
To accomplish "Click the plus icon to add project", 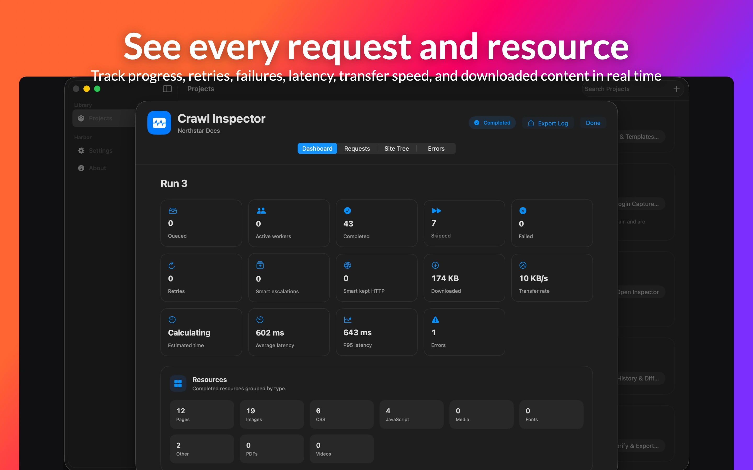I will click(676, 89).
